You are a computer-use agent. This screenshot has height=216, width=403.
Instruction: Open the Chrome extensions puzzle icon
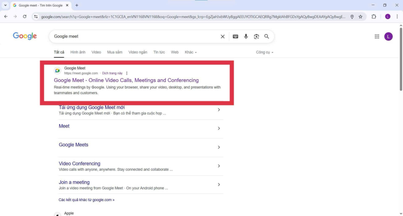point(374,17)
